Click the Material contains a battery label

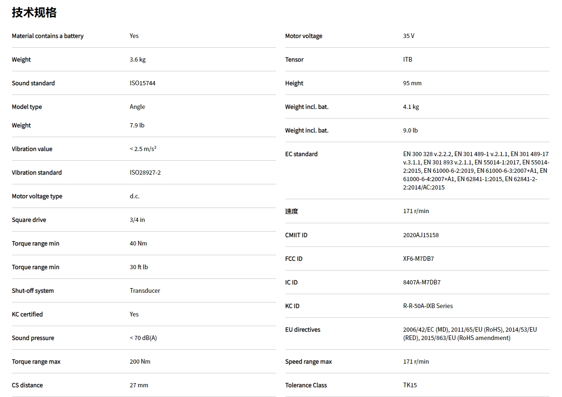tap(48, 36)
